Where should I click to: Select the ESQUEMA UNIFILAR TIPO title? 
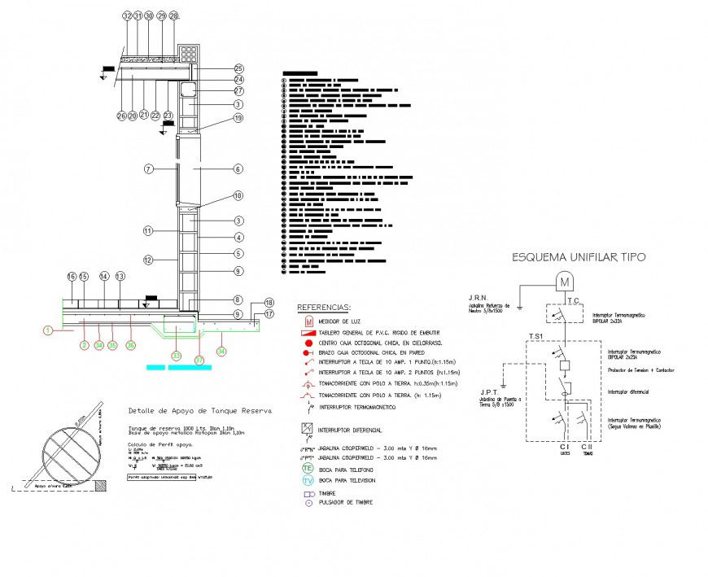point(578,258)
